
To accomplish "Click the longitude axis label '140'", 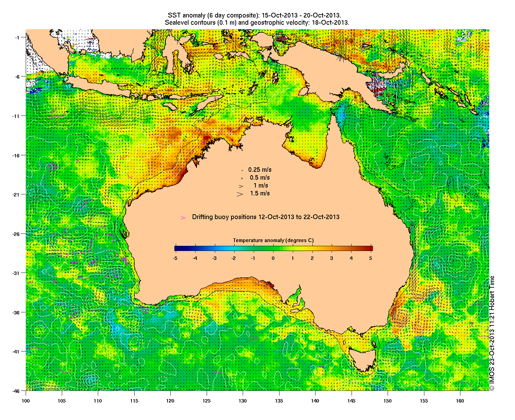I will (315, 401).
